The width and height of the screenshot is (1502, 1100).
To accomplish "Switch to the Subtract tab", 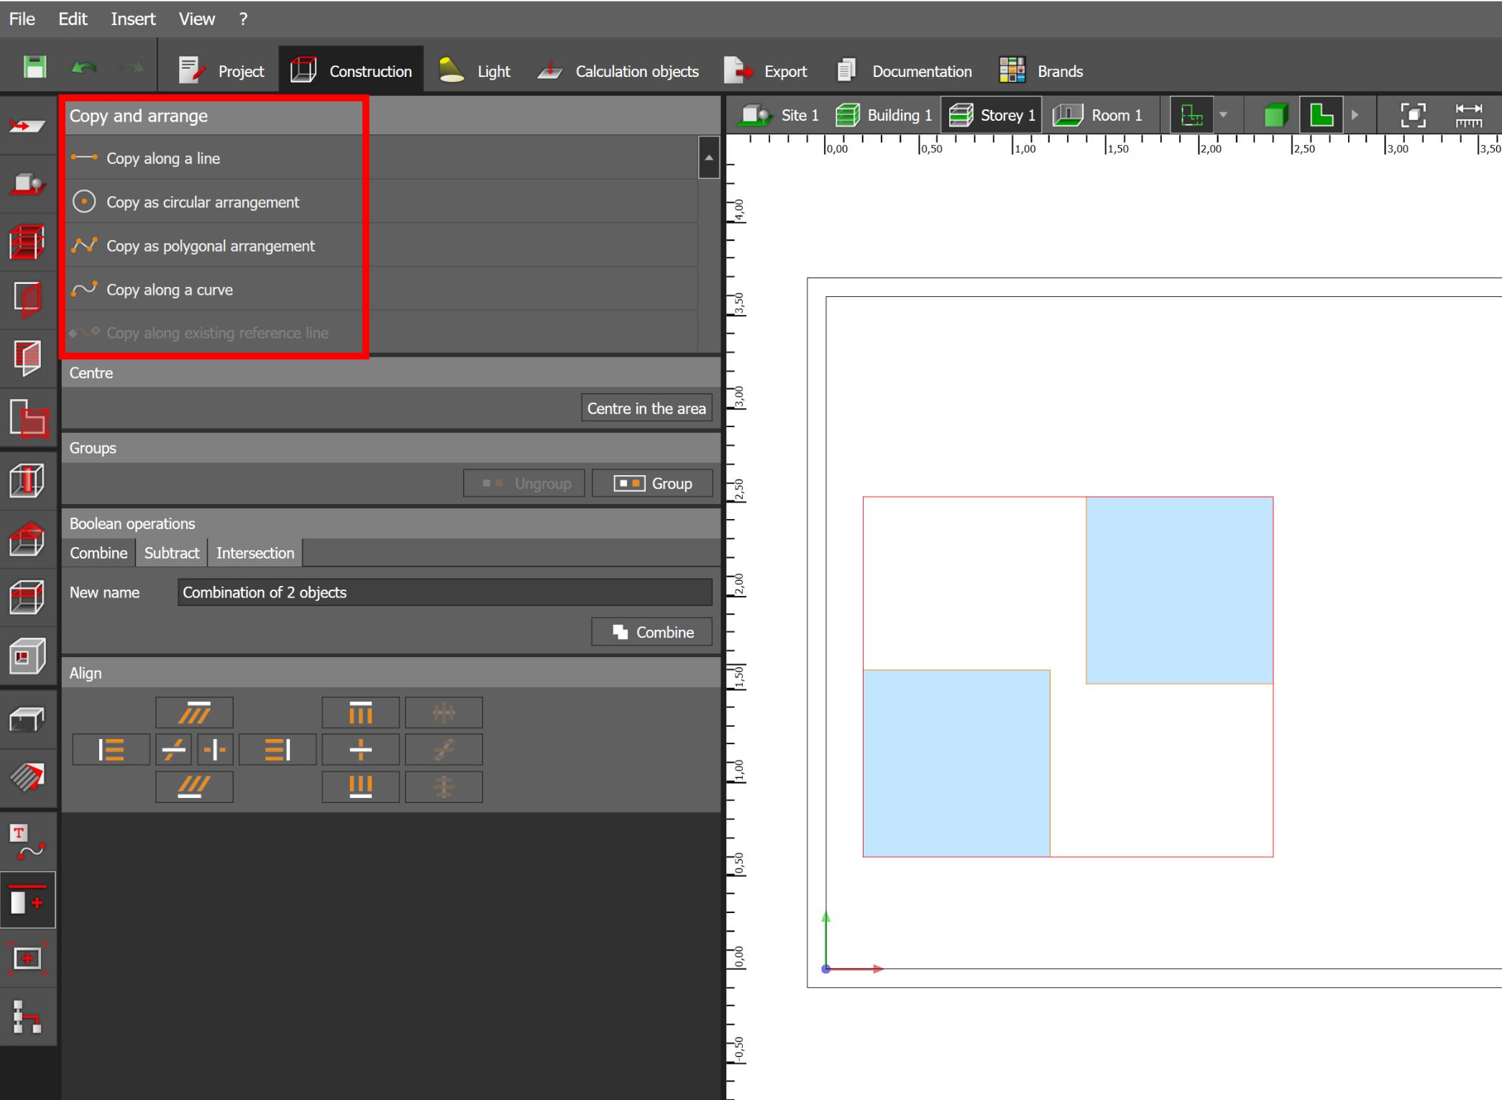I will (x=171, y=553).
